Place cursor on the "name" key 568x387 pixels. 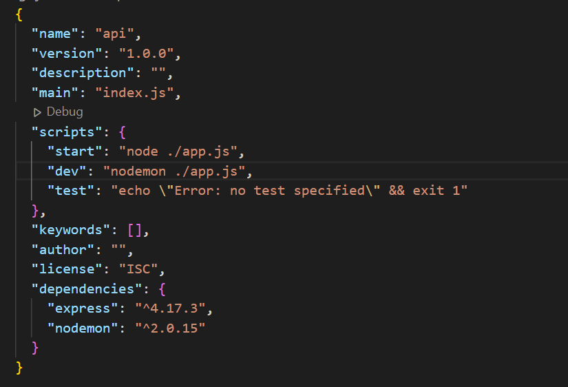point(54,34)
